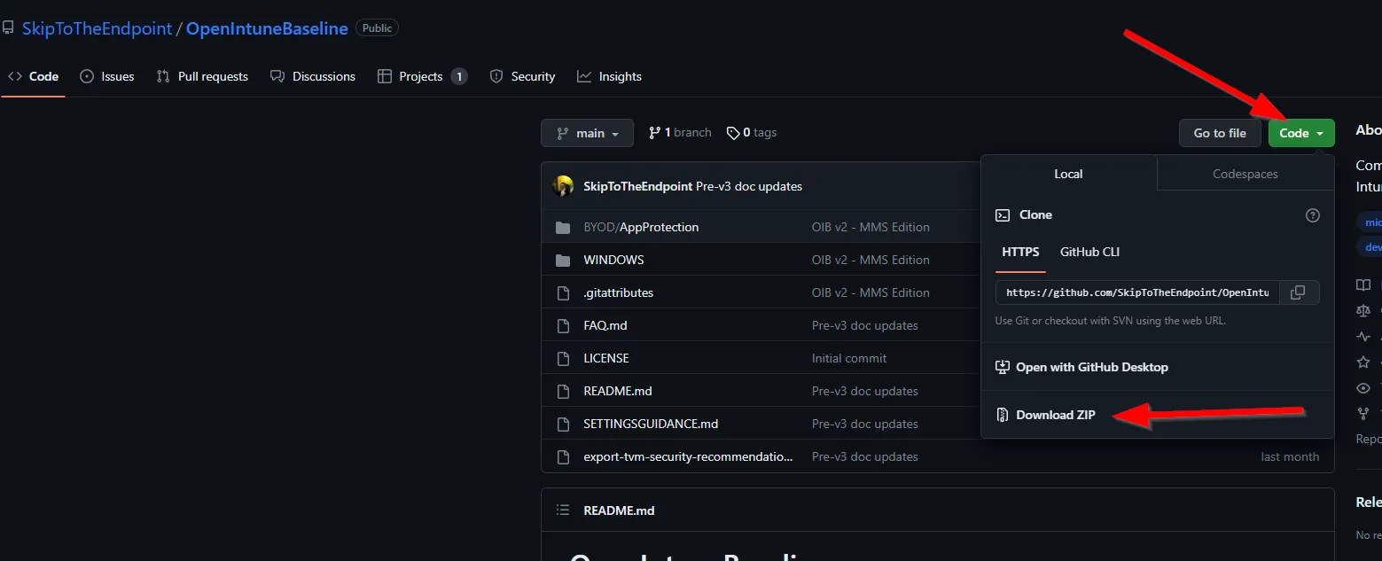
Task: Click the README.md heading in preview
Action: (x=619, y=510)
